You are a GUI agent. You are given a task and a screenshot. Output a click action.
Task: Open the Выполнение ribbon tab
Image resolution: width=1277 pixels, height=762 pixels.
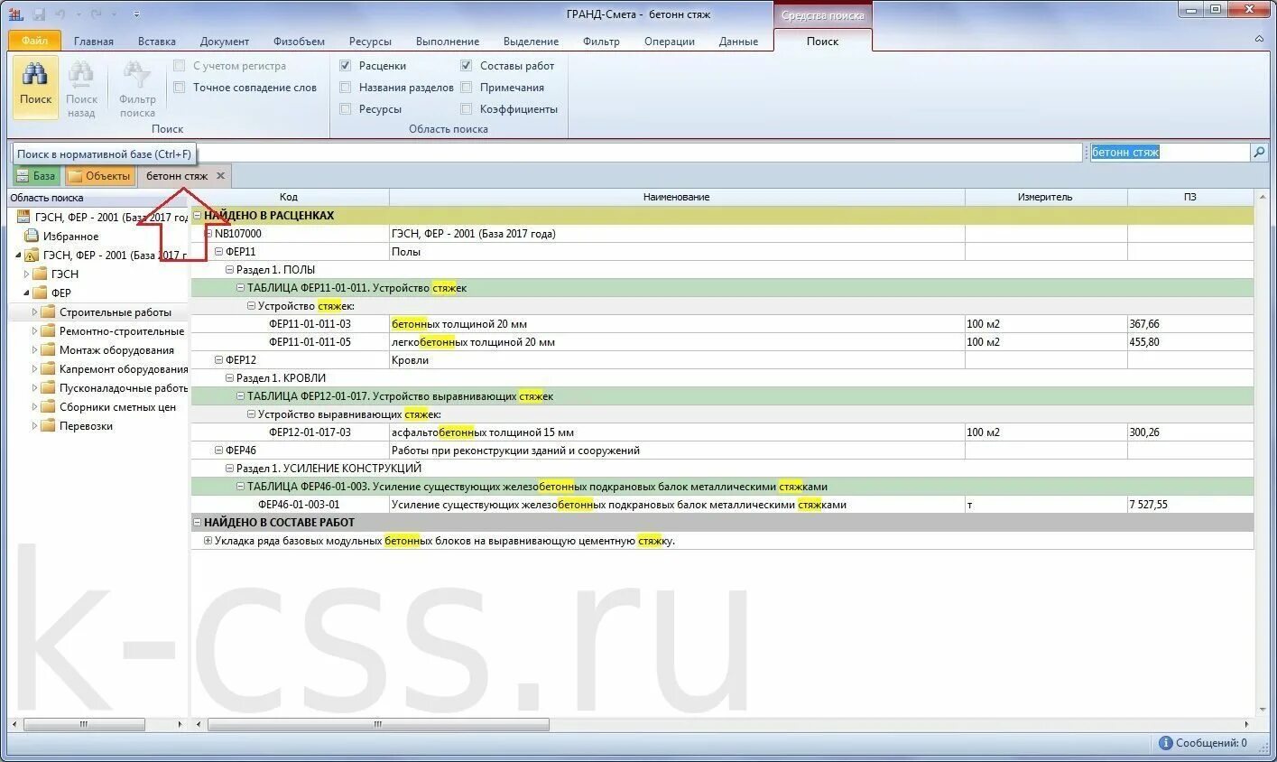448,42
